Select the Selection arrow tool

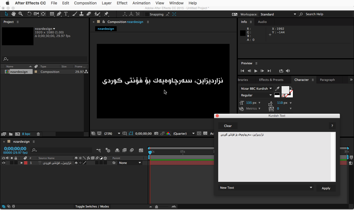[x=7, y=14]
